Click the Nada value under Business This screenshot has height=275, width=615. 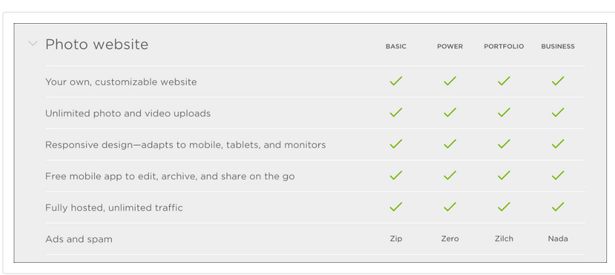click(558, 239)
